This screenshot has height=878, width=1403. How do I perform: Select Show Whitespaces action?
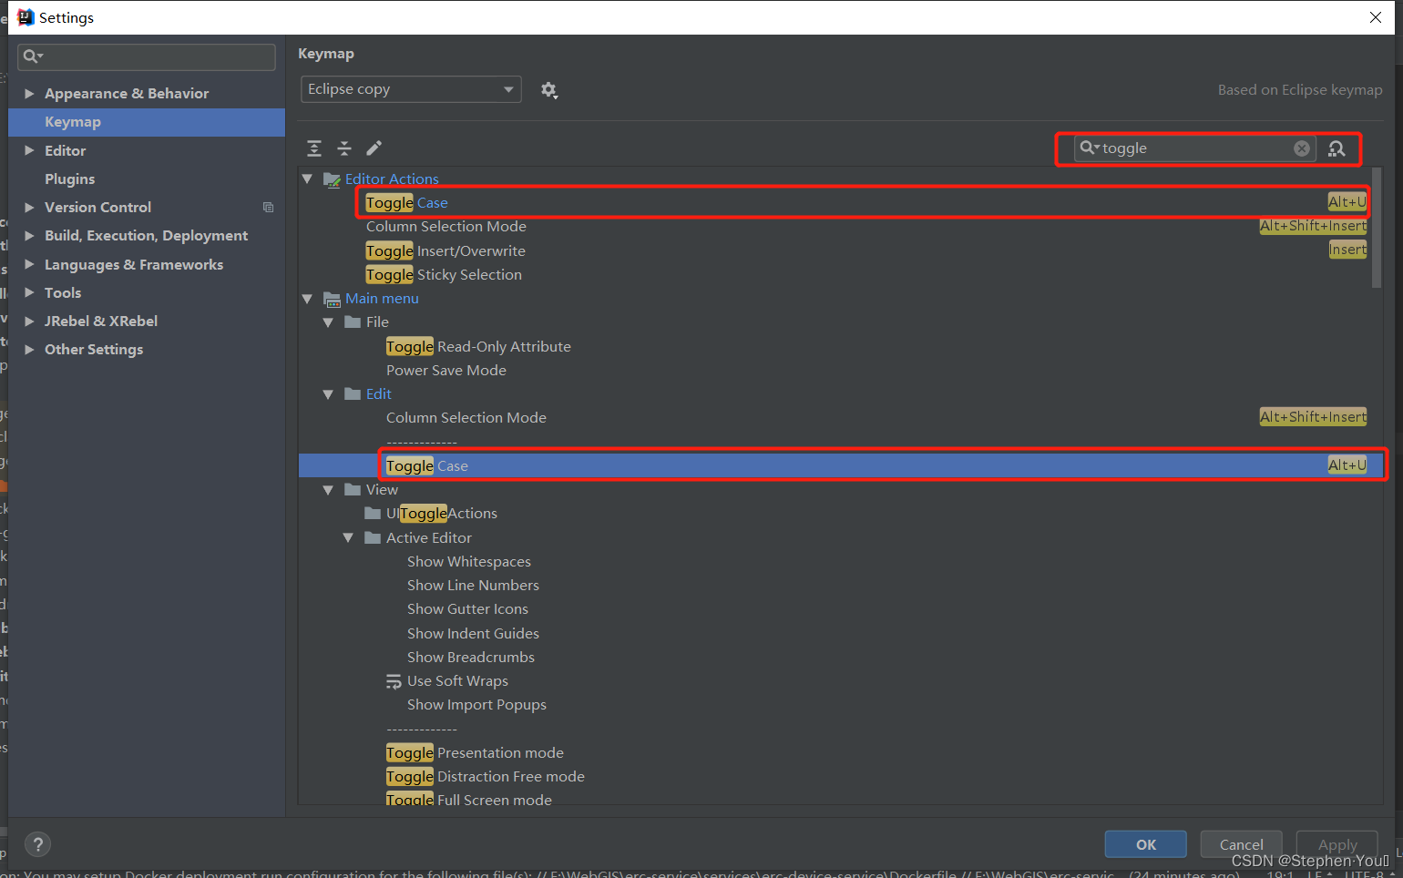469,562
